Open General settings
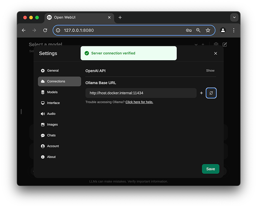Image resolution: width=257 pixels, height=208 pixels. pos(59,71)
